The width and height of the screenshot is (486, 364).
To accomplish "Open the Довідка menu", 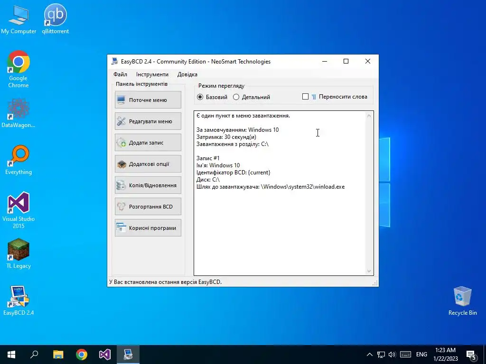I will tap(187, 74).
